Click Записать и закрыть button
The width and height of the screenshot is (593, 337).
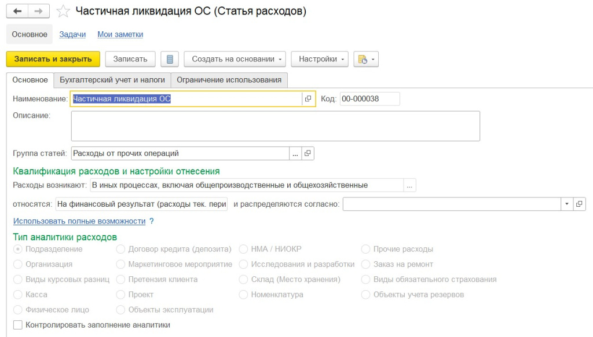coord(53,59)
